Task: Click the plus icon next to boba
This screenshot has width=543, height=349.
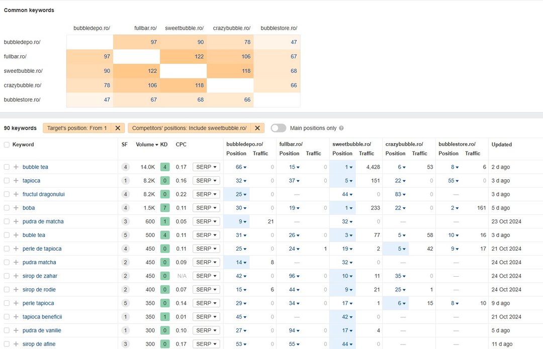Action: (x=16, y=208)
